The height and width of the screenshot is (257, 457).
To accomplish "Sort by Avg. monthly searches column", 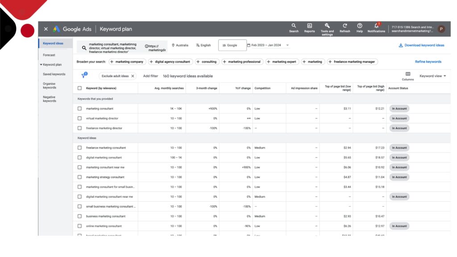I will pos(169,88).
